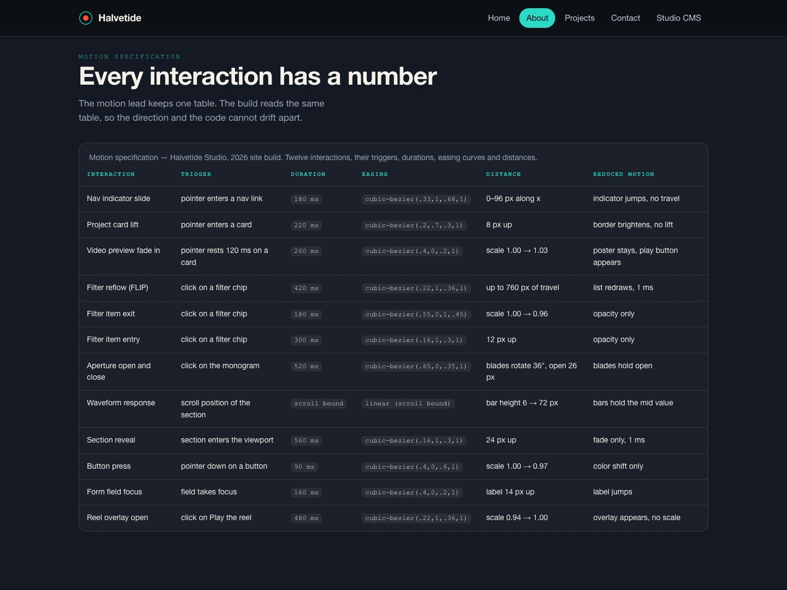Go to the Home page
Screen dimensions: 787x590
pos(499,18)
